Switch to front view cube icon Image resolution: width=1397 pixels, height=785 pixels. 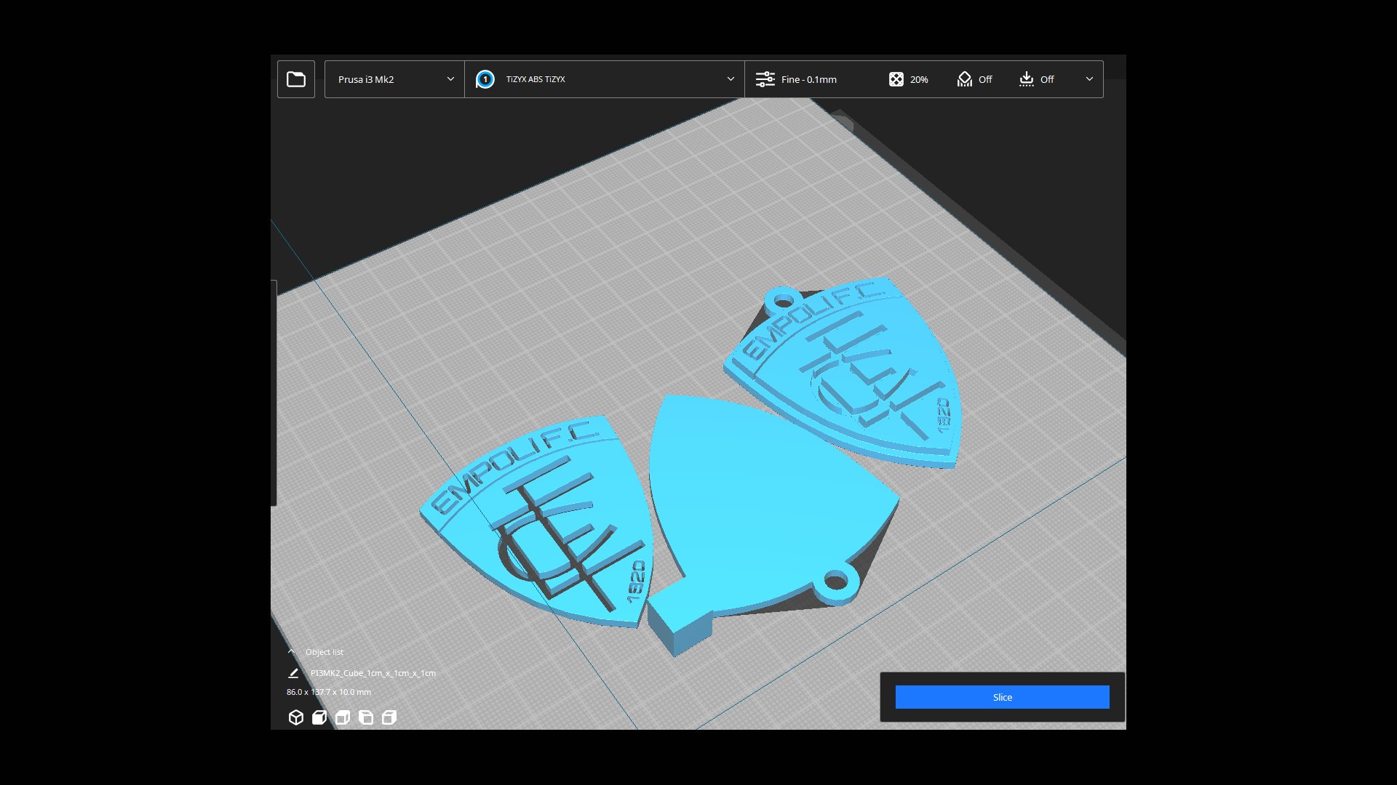tap(319, 717)
